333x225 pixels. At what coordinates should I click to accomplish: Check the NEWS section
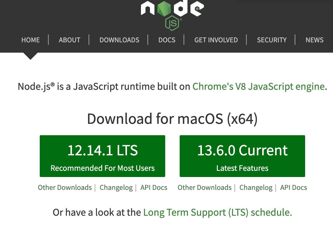(314, 40)
